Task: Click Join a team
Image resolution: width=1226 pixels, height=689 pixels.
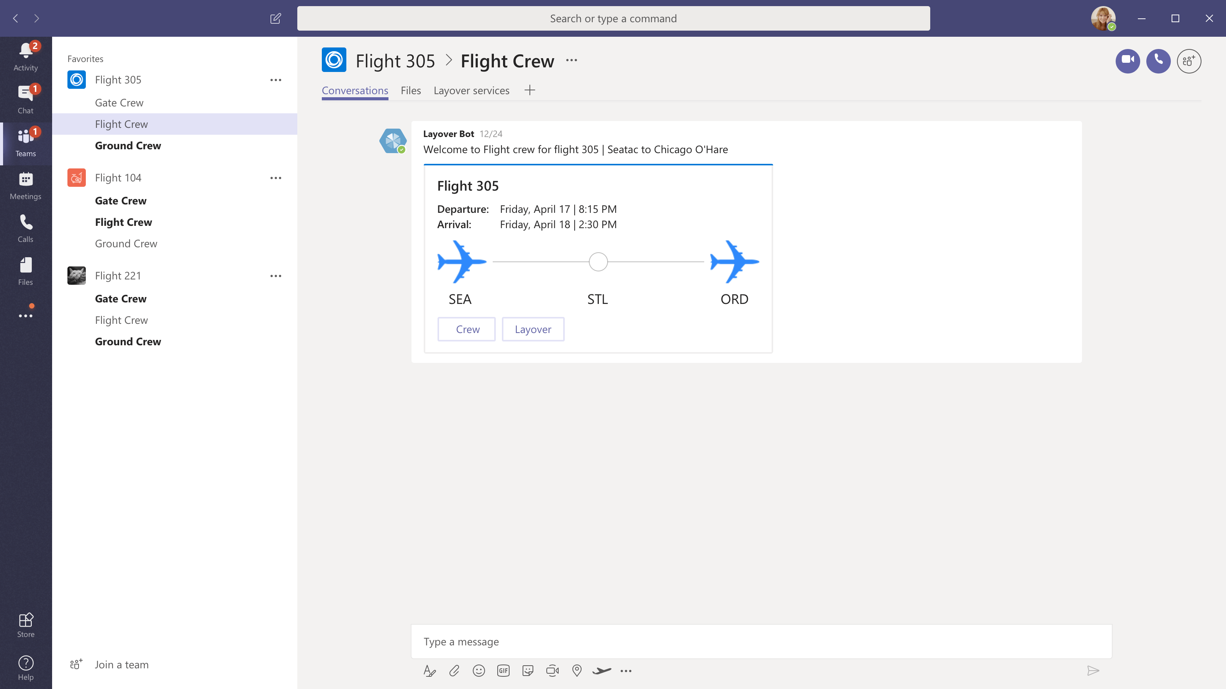Action: coord(110,664)
